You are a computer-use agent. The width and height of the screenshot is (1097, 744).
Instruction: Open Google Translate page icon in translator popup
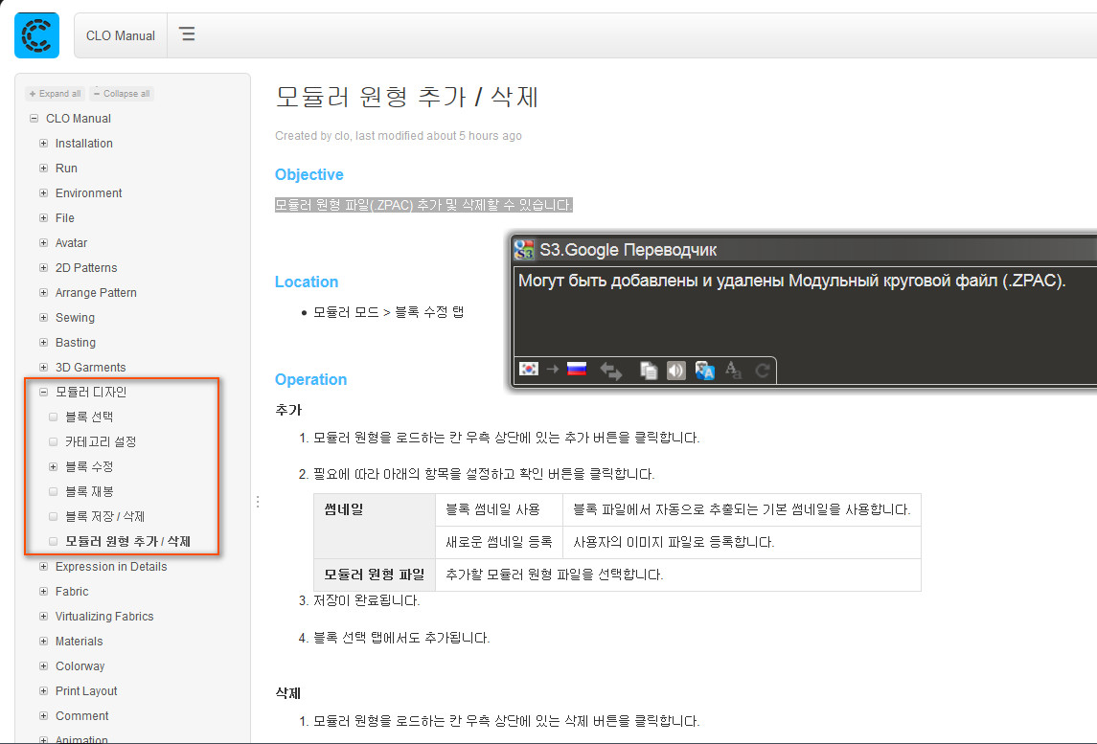[704, 370]
